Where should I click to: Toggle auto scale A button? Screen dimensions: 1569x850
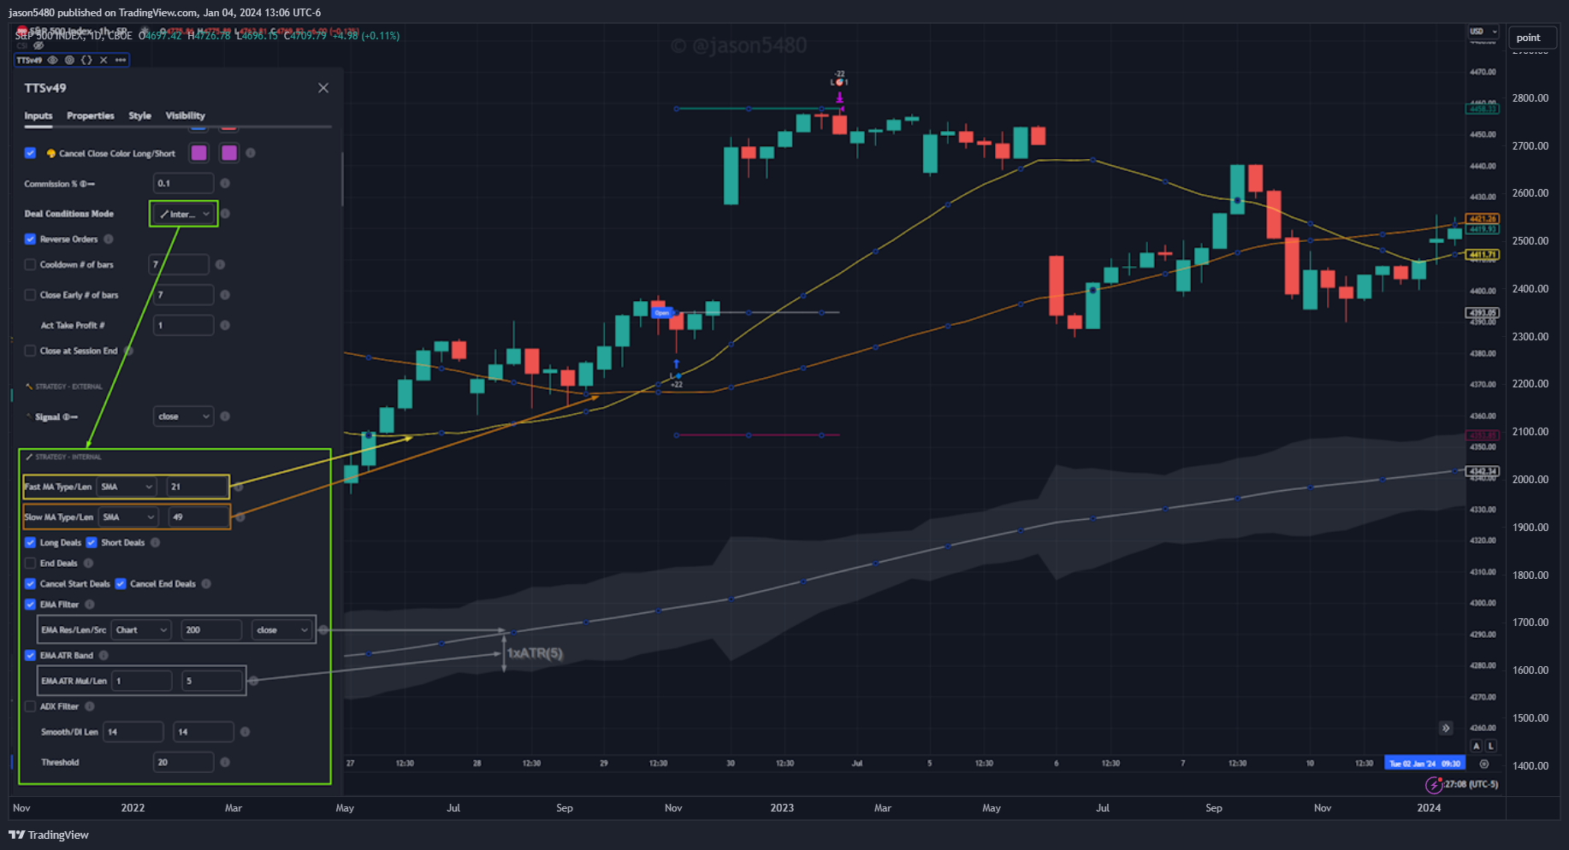point(1476,747)
